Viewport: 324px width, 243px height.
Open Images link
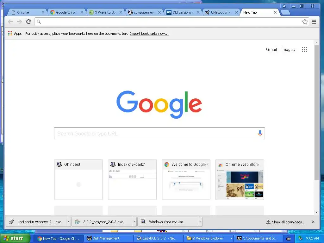288,50
